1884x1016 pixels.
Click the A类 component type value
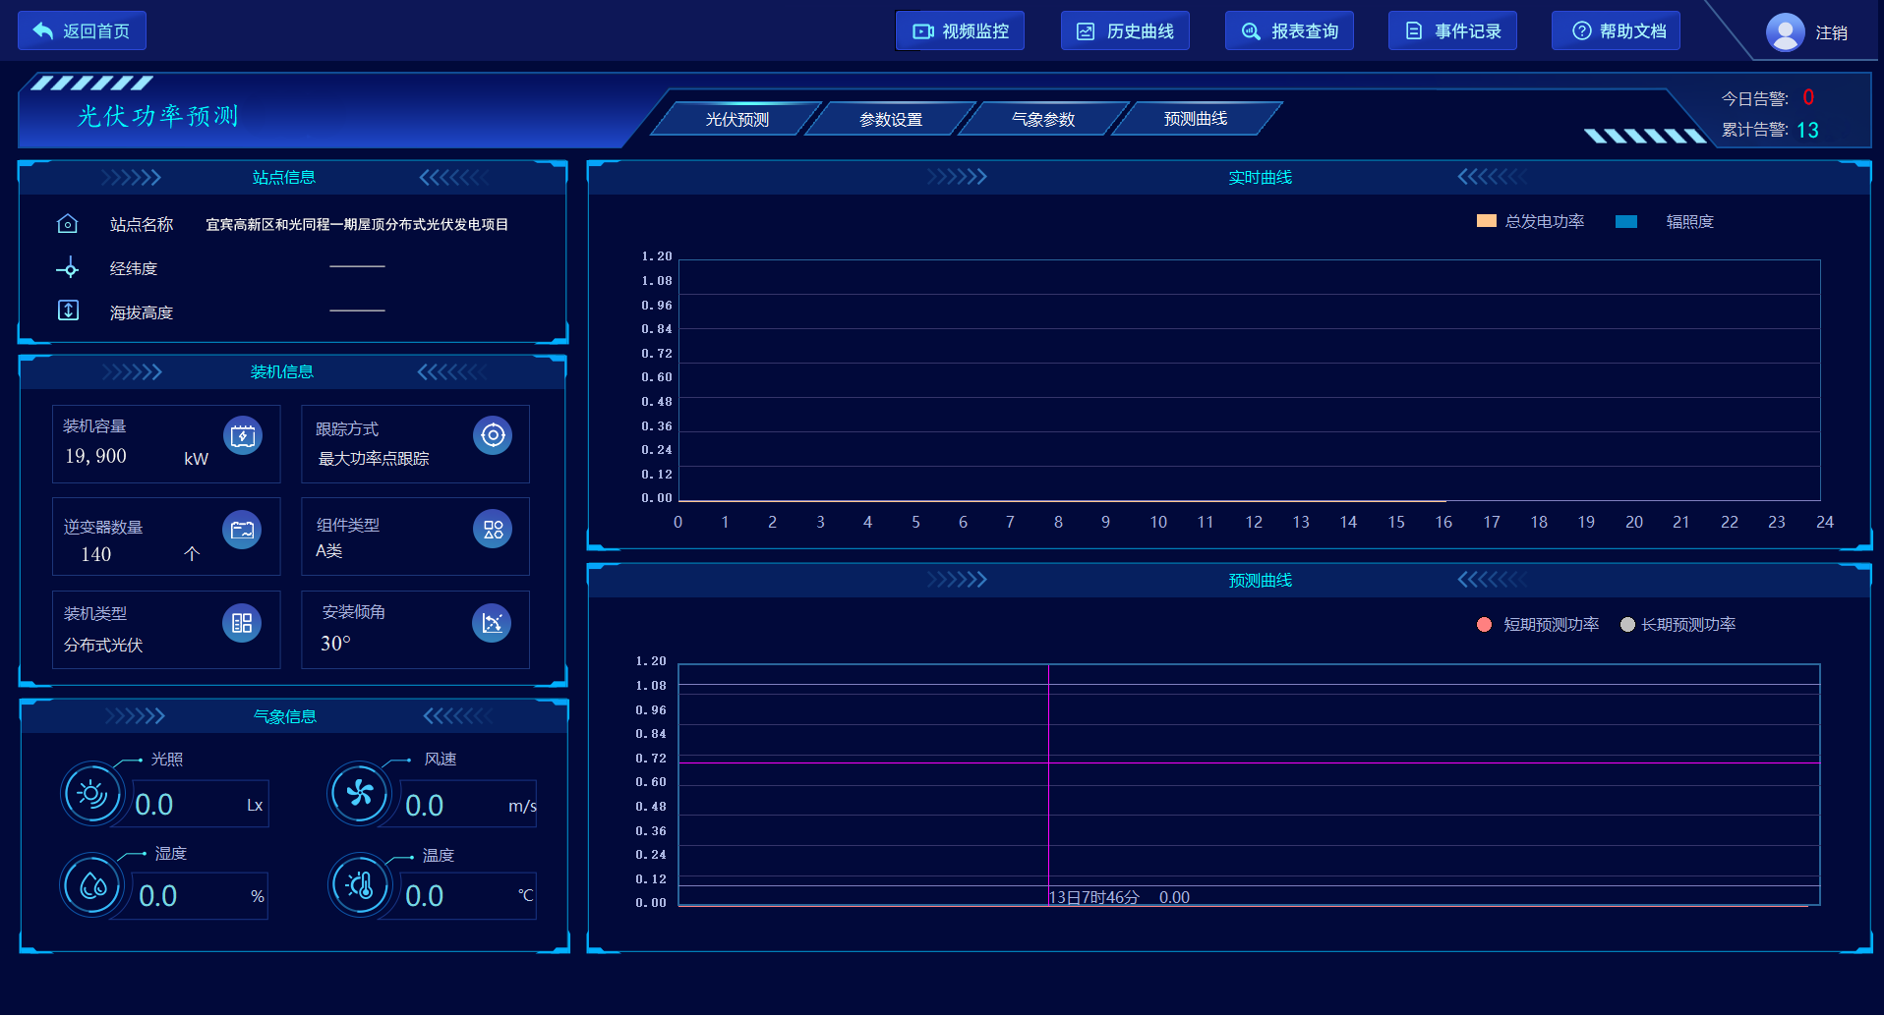(x=329, y=551)
